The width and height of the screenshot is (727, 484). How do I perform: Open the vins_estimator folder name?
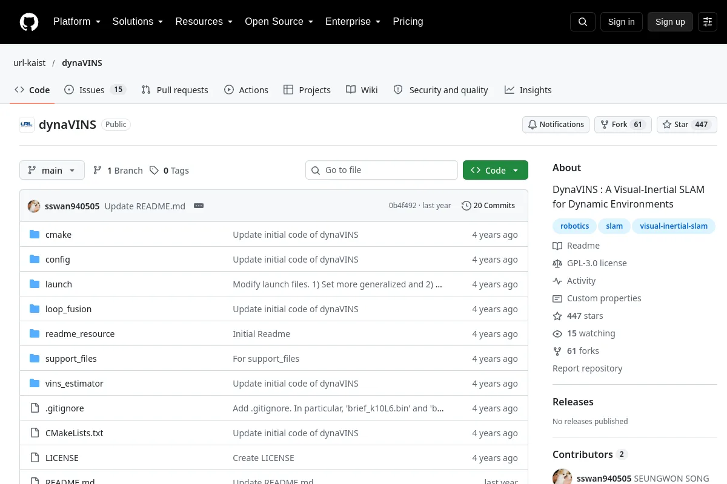(75, 384)
